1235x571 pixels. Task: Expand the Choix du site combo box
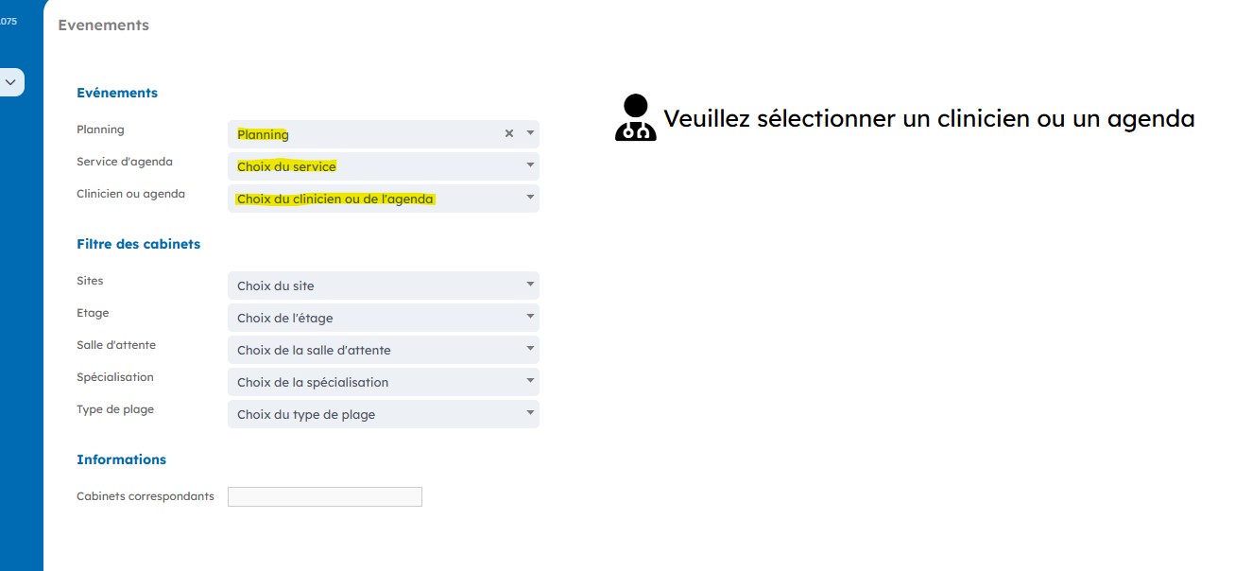[383, 285]
